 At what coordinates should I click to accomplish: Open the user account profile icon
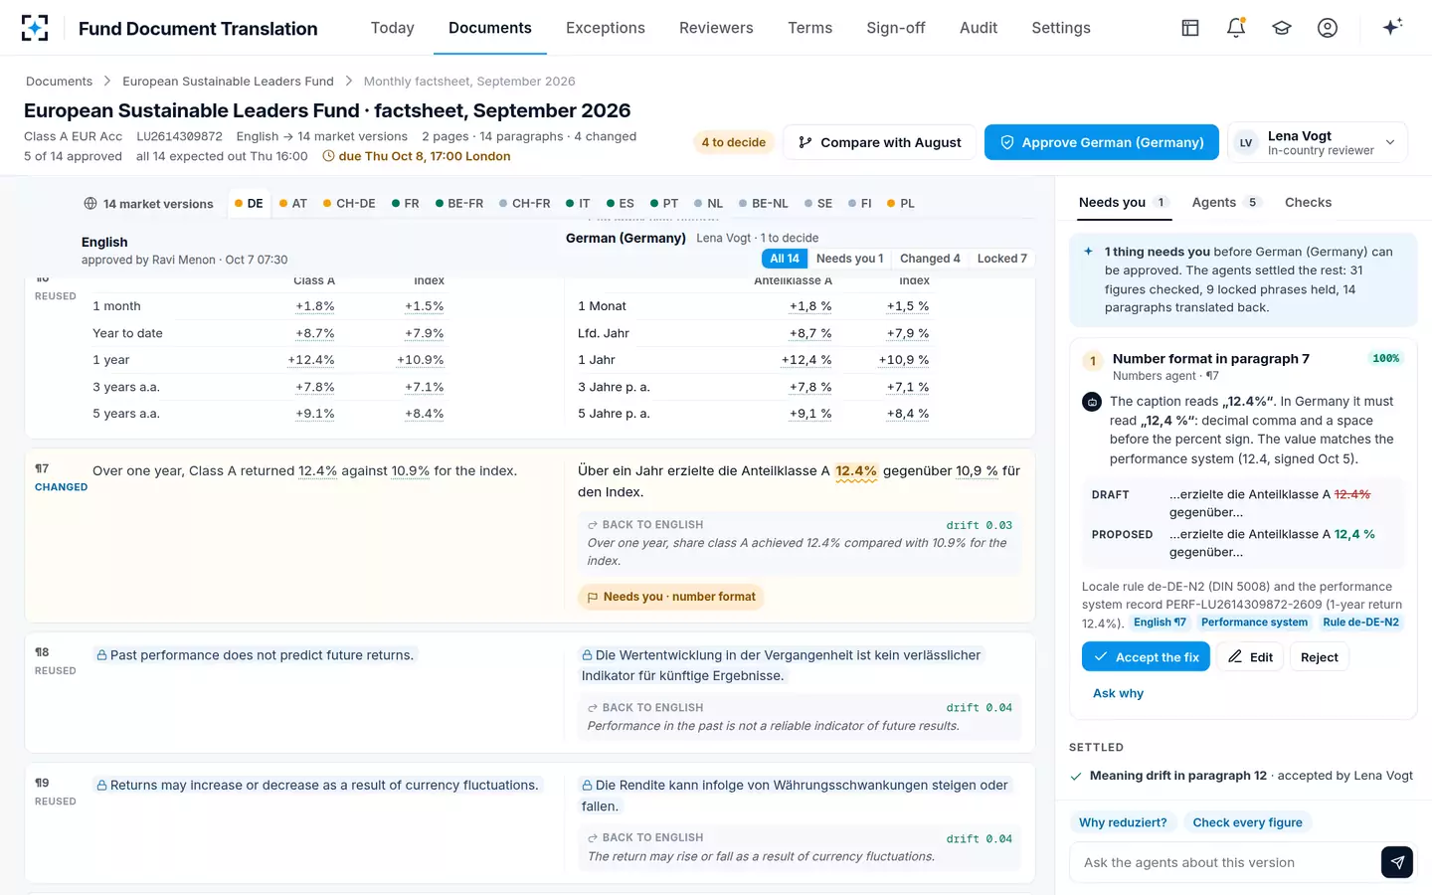(1328, 28)
